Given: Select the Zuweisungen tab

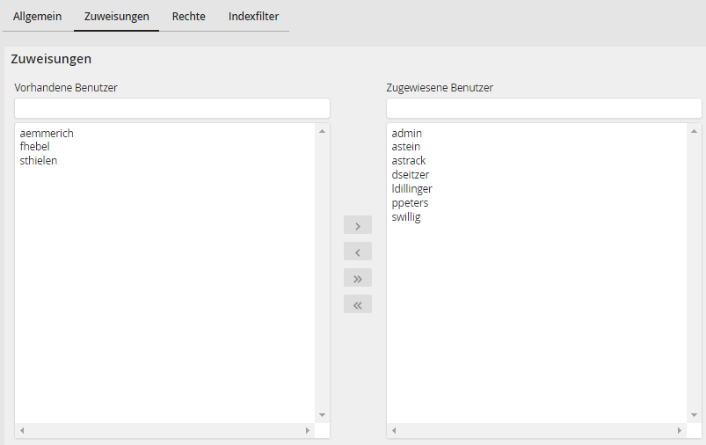Looking at the screenshot, I should pos(116,17).
